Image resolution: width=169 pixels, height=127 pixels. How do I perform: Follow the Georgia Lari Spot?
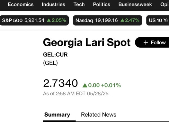tap(152, 42)
